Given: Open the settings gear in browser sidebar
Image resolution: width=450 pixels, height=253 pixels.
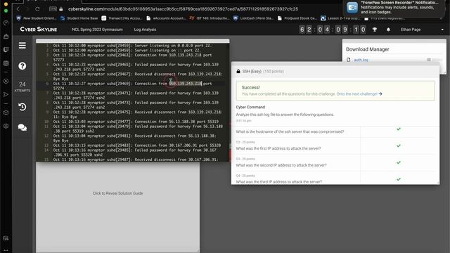Looking at the screenshot, I should click(6, 126).
